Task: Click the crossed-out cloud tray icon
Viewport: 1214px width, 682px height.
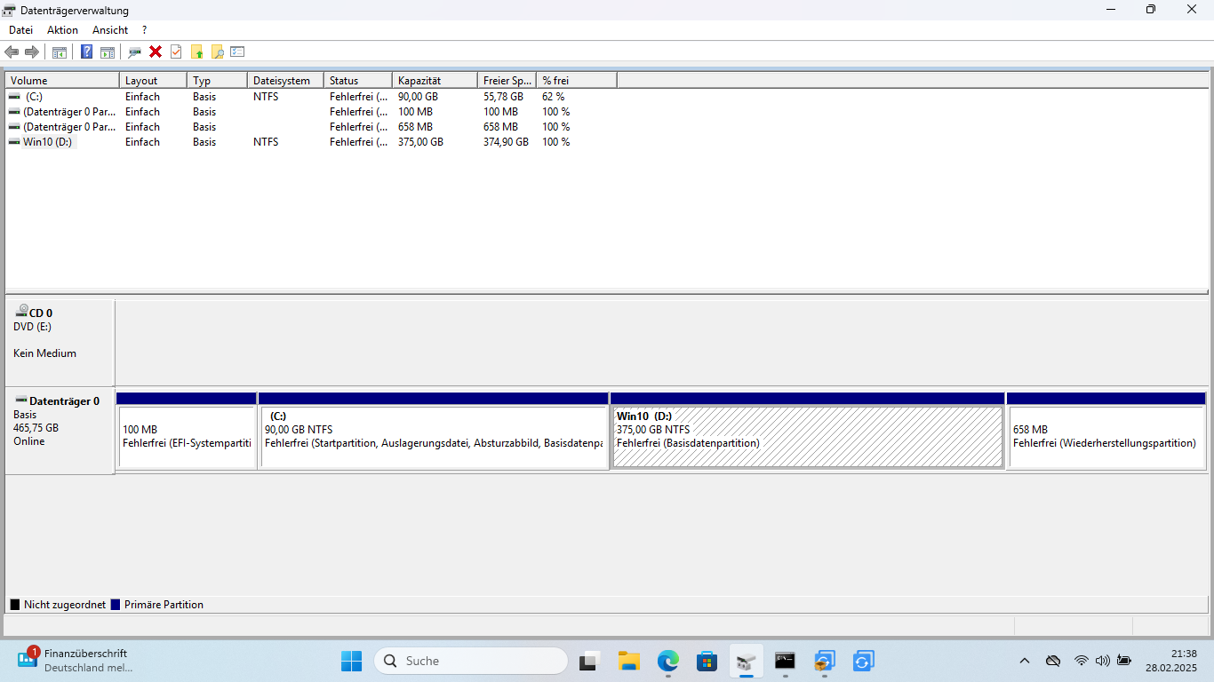Action: (1053, 661)
